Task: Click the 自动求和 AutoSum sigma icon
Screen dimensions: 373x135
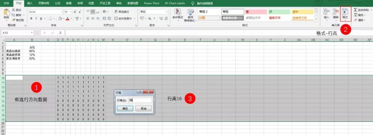Action: coord(355,10)
